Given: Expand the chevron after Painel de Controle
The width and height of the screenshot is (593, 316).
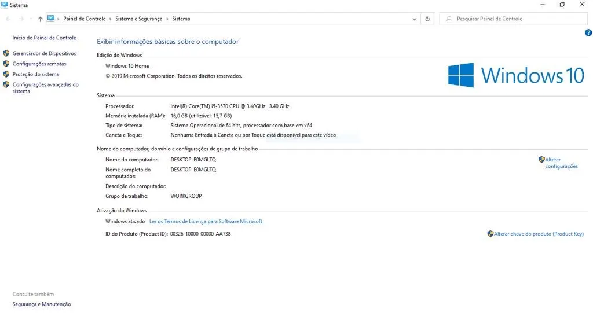Looking at the screenshot, I should (111, 19).
